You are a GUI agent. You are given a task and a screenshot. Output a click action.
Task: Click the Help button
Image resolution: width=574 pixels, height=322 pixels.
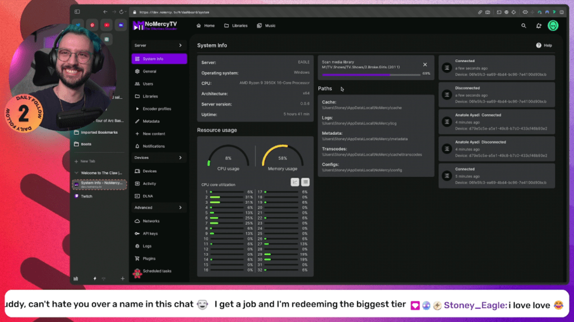point(544,45)
